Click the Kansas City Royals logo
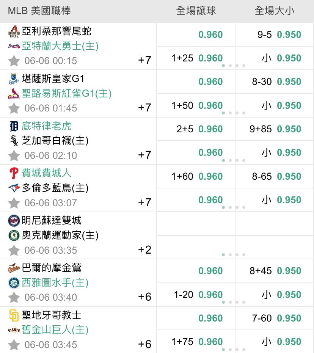 tap(14, 79)
